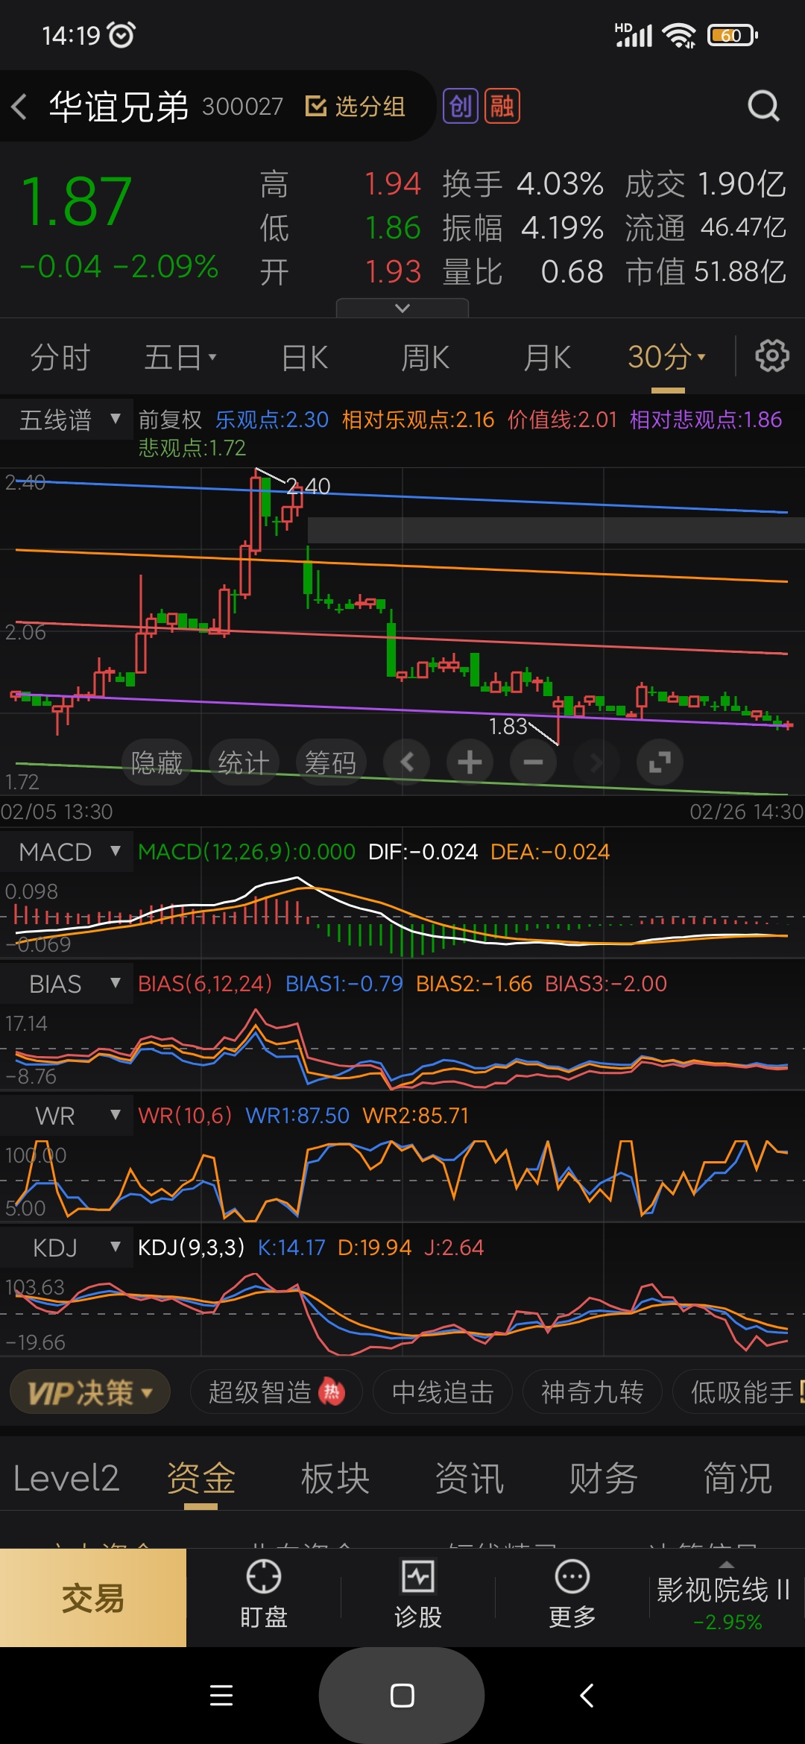Tap KDJ(9,3,3) parameter label

click(192, 1248)
